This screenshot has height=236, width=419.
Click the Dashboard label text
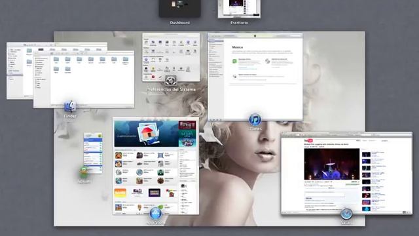[180, 23]
